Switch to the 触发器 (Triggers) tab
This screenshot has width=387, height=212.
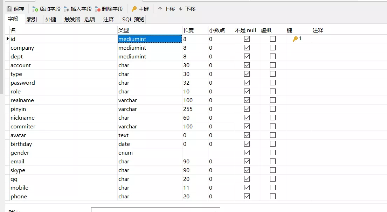tap(72, 20)
